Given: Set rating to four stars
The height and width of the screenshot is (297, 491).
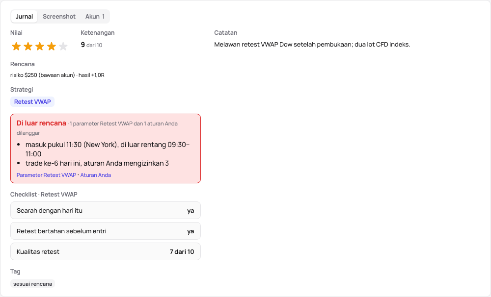Looking at the screenshot, I should 52,47.
